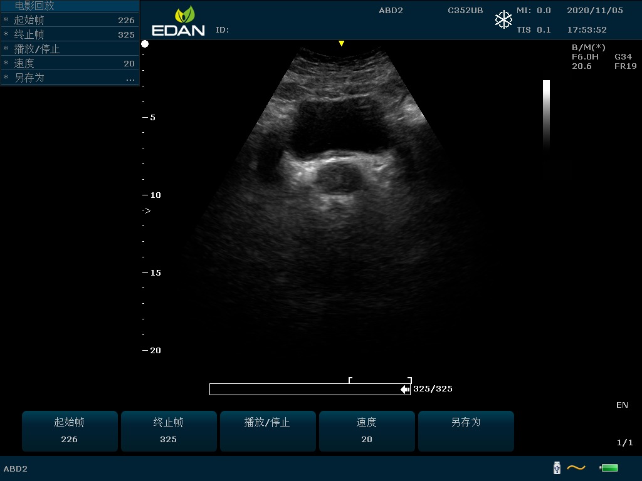Viewport: 642px width, 481px height.
Task: Click the focus position arrow on depth scale
Action: 146,211
